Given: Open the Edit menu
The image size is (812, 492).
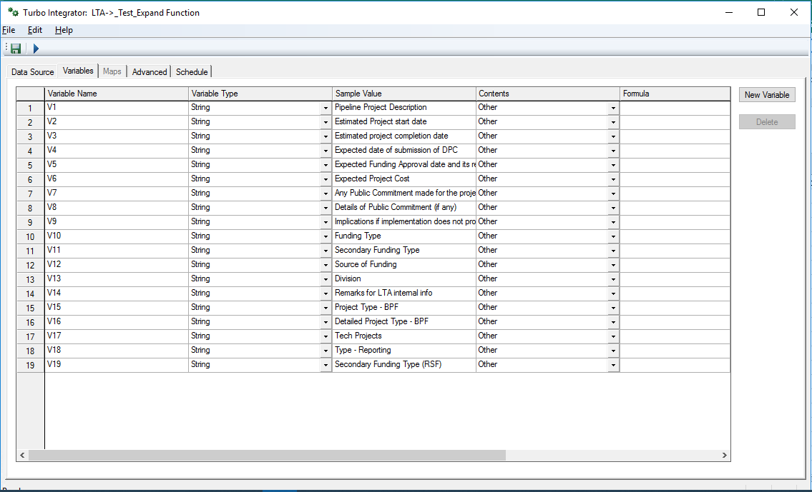Looking at the screenshot, I should click(x=35, y=30).
